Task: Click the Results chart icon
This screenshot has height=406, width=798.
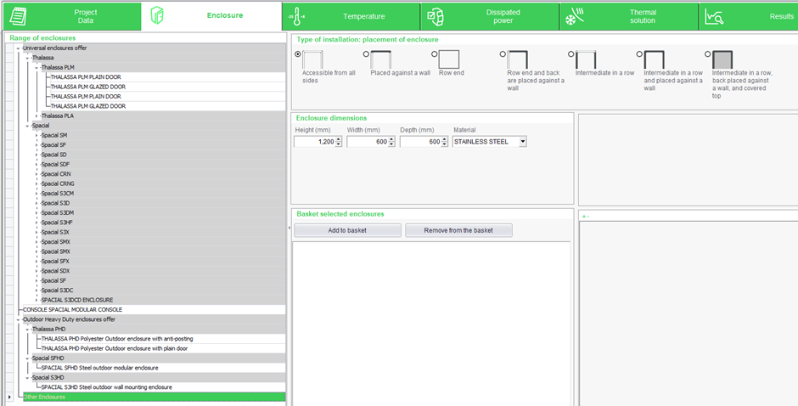Action: 714,16
